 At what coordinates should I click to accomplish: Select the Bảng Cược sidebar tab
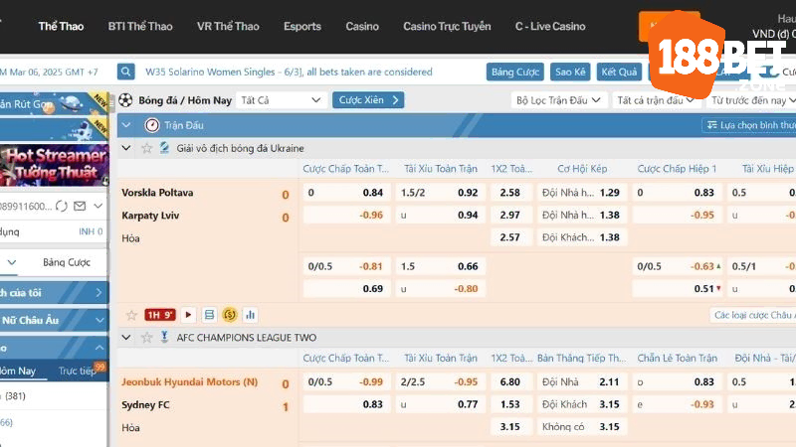point(66,262)
